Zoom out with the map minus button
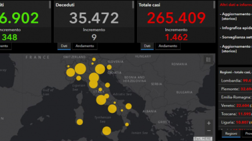 tap(209, 130)
